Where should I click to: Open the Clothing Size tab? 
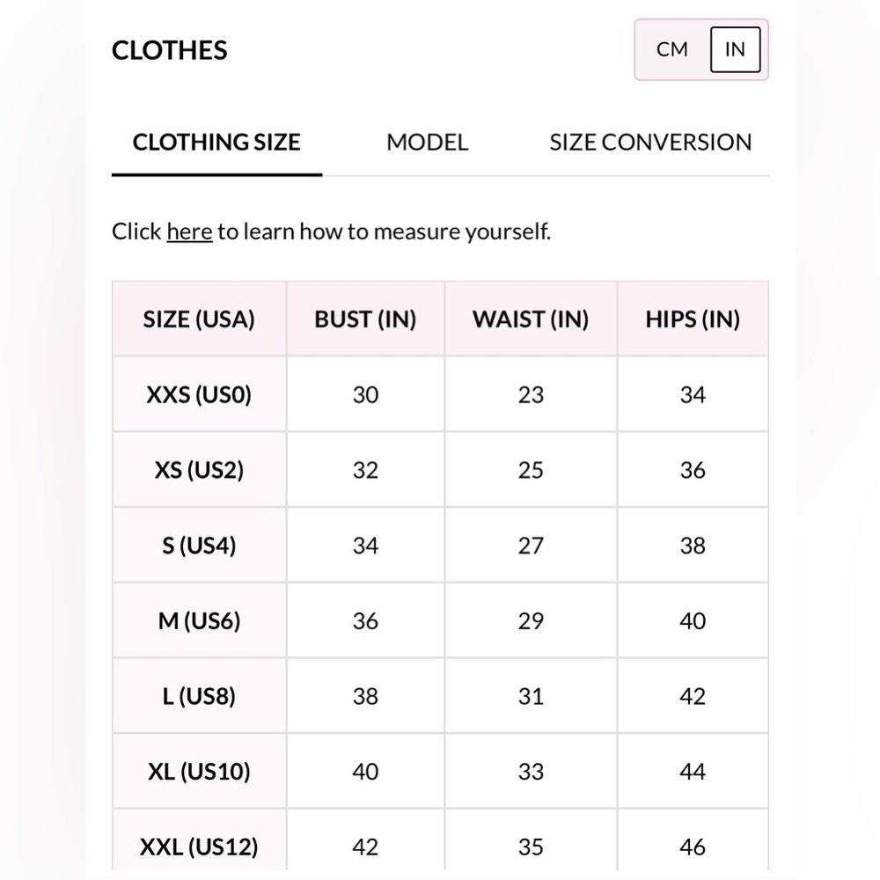click(x=216, y=143)
